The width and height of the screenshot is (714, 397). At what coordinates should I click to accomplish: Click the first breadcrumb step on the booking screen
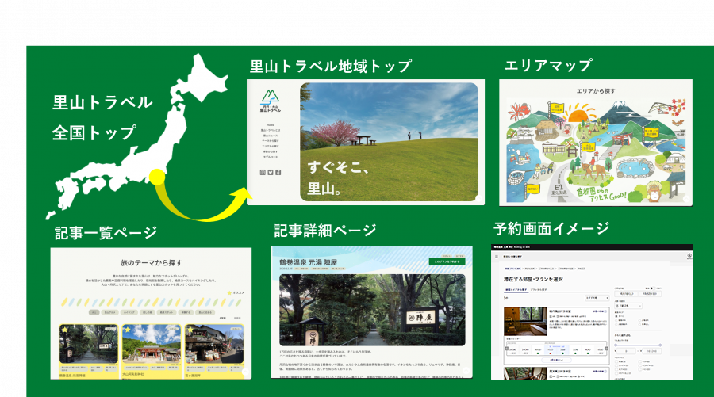(x=512, y=269)
